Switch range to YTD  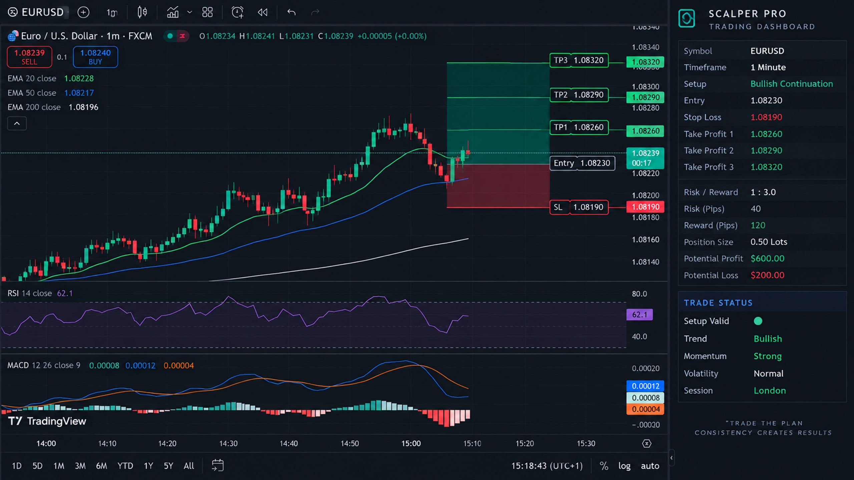click(125, 466)
